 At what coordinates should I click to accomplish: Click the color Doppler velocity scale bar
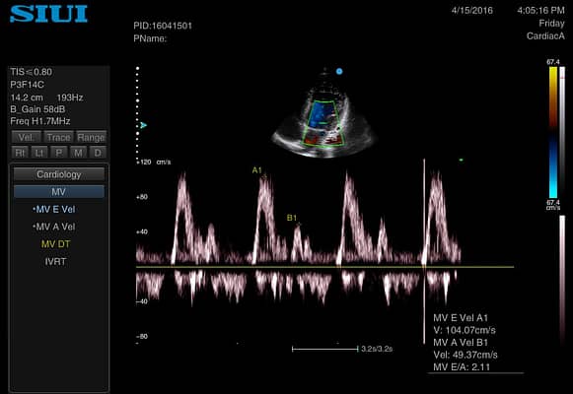coord(553,132)
